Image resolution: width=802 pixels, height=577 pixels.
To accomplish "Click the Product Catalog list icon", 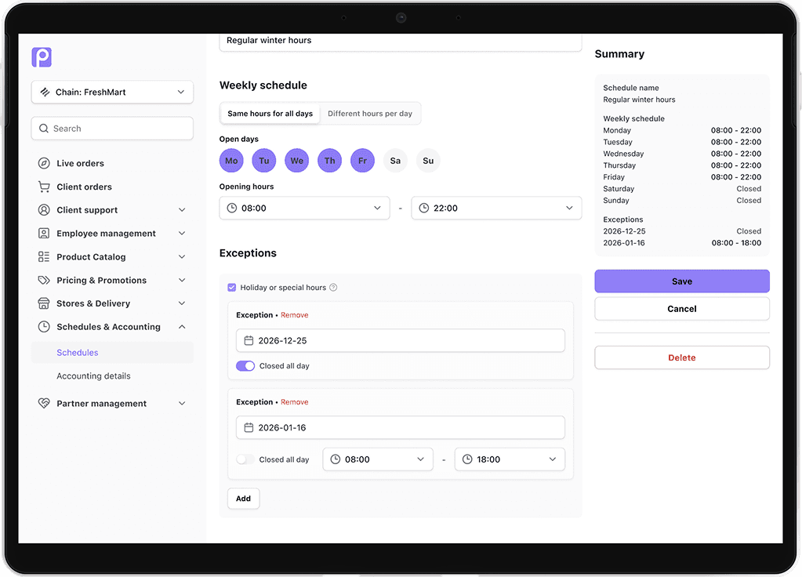I will tap(44, 257).
